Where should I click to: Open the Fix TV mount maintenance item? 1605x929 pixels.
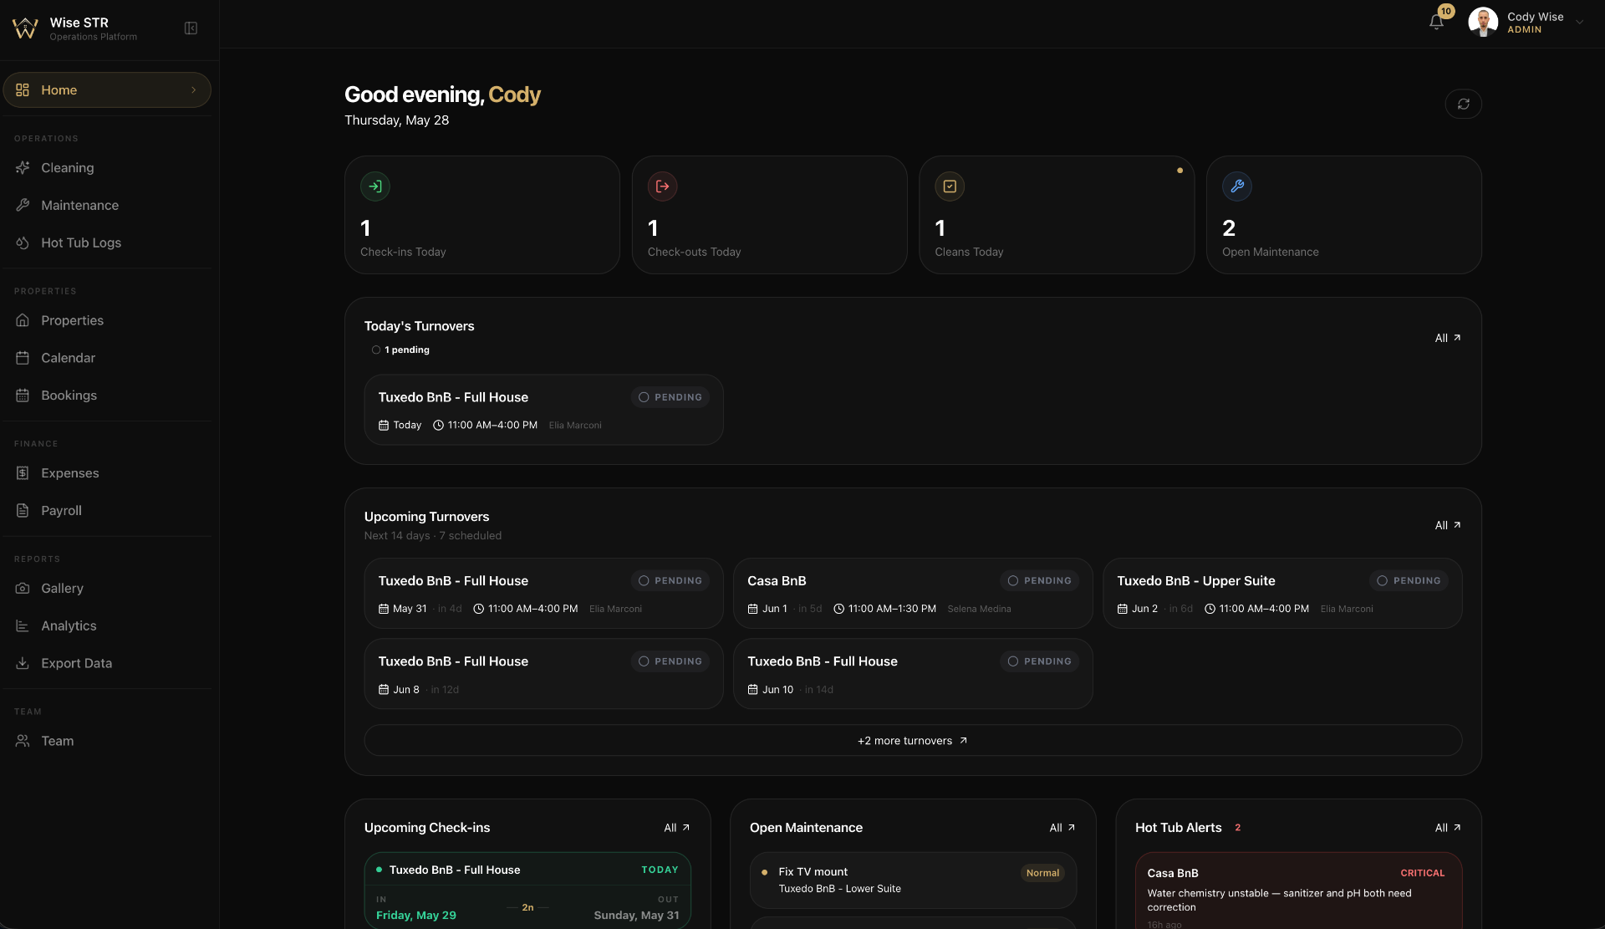(913, 881)
